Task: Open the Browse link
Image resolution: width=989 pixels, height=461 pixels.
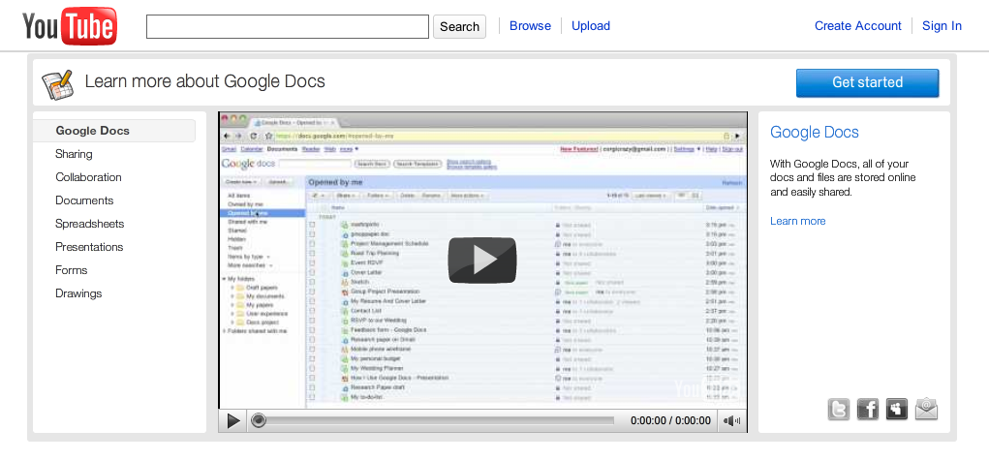Action: (530, 26)
